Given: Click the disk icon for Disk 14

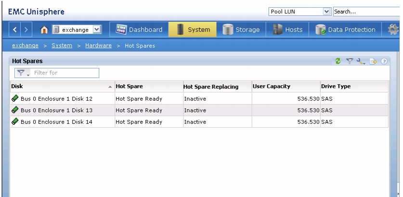Looking at the screenshot, I should click(15, 121).
